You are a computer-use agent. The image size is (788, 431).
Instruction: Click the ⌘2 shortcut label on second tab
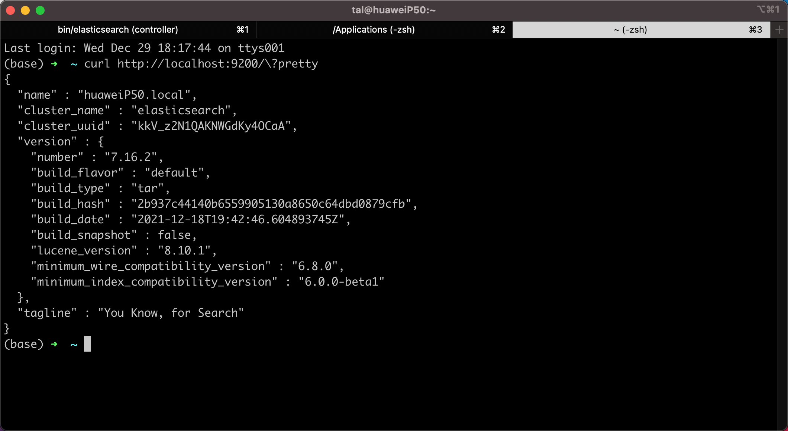click(x=498, y=30)
